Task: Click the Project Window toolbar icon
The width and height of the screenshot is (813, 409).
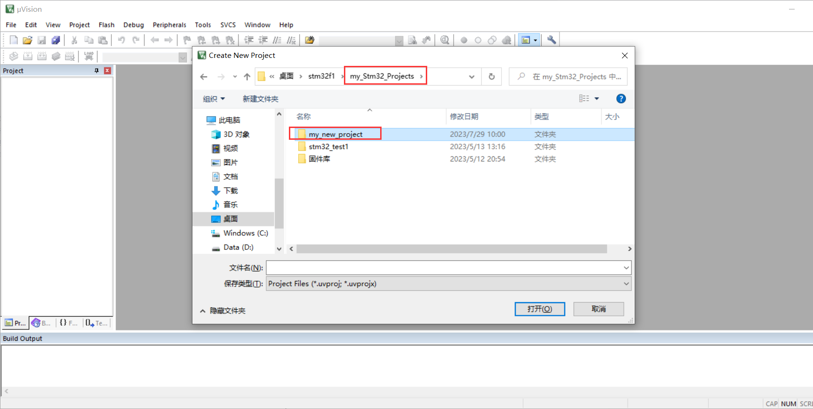Action: [526, 40]
